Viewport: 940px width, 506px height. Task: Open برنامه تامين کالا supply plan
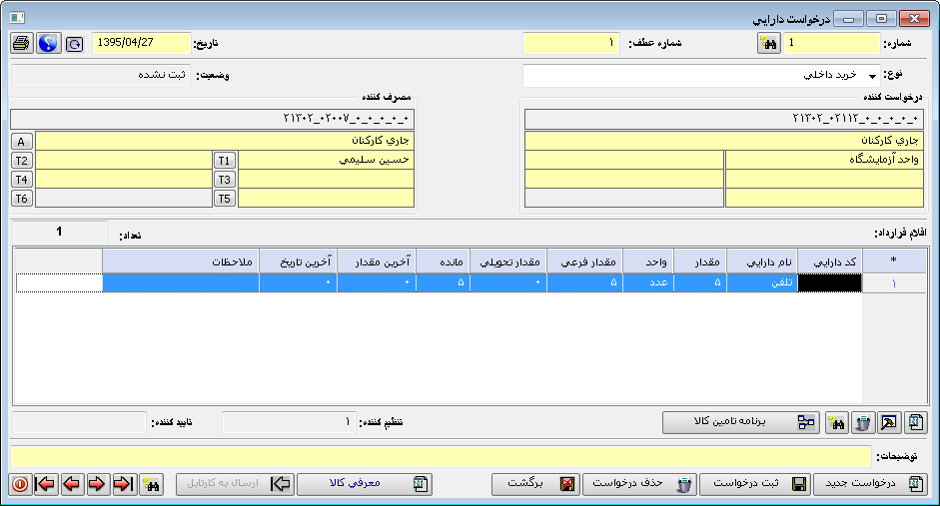click(x=739, y=423)
